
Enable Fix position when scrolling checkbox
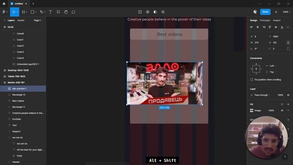[x=252, y=80]
